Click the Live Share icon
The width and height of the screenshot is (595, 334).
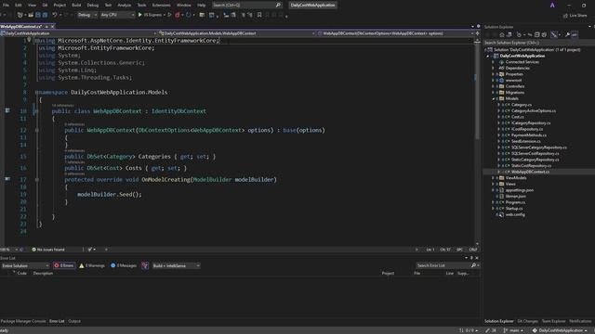coord(575,16)
